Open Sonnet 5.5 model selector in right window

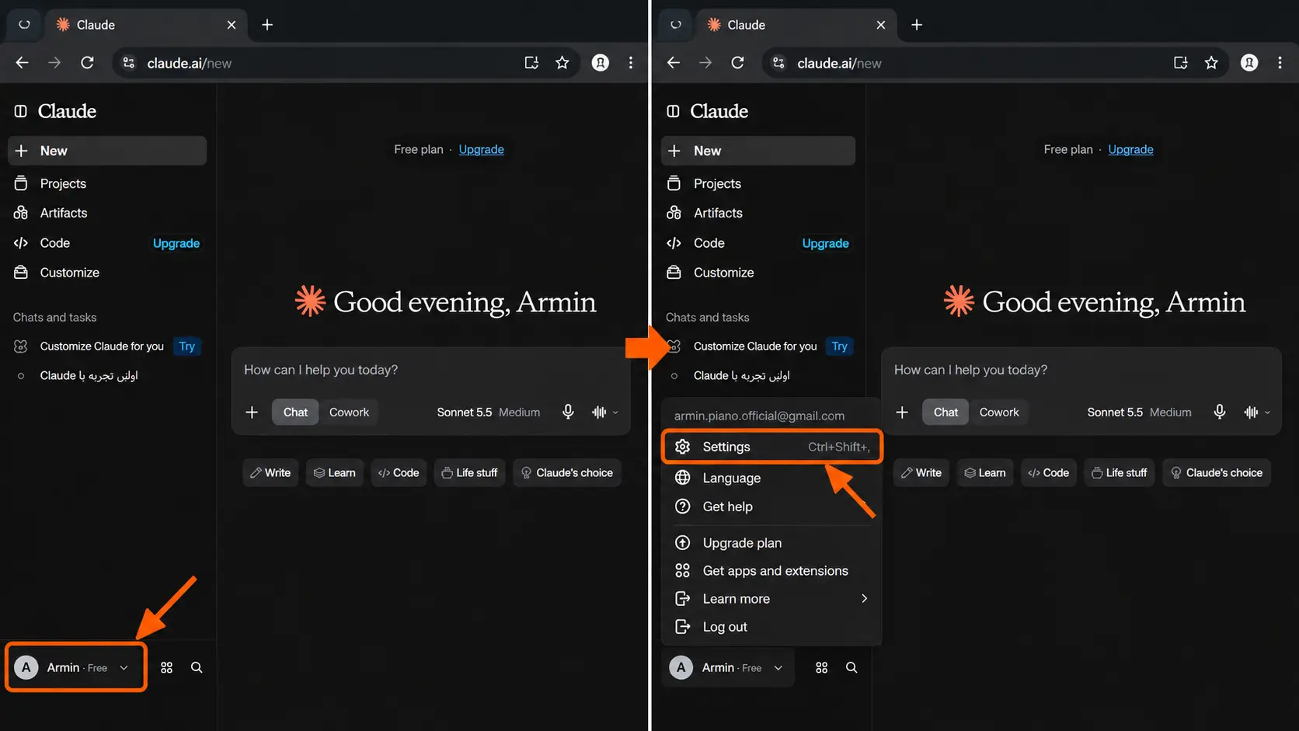(x=1139, y=412)
